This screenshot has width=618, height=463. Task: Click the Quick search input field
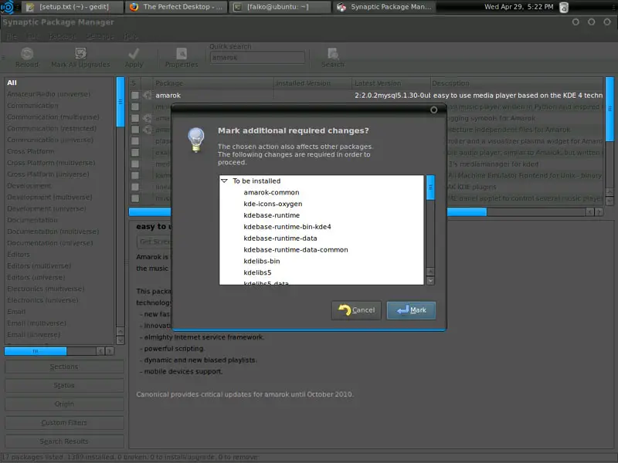pos(257,57)
